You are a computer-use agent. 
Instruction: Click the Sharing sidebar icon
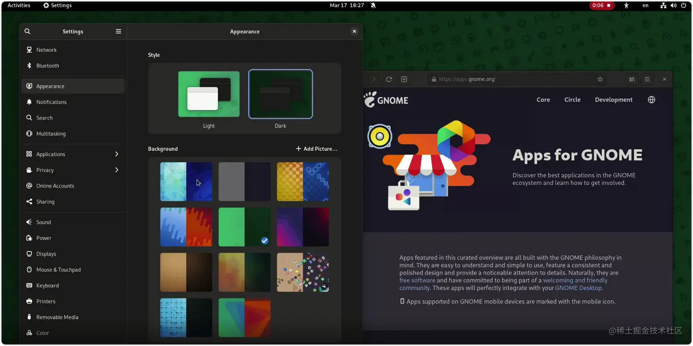[29, 201]
